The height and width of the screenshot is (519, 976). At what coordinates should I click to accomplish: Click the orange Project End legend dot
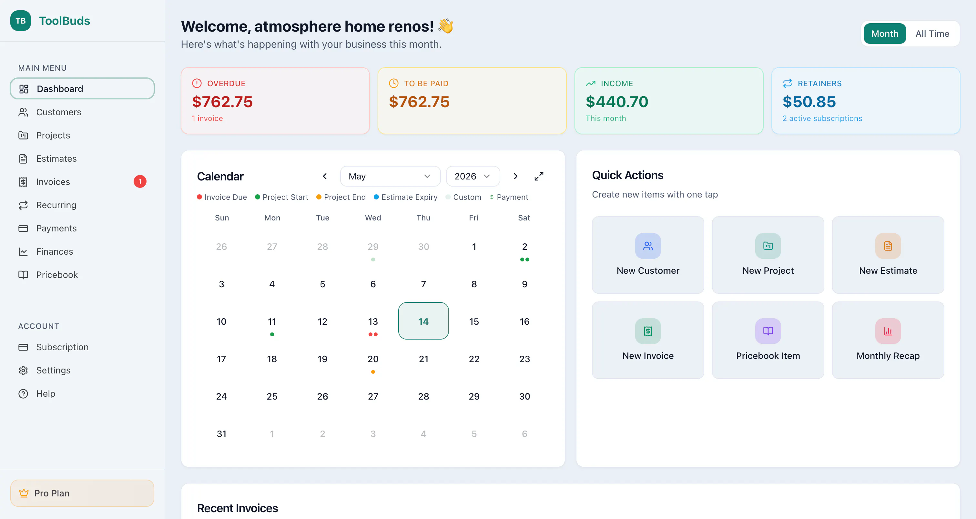(319, 197)
